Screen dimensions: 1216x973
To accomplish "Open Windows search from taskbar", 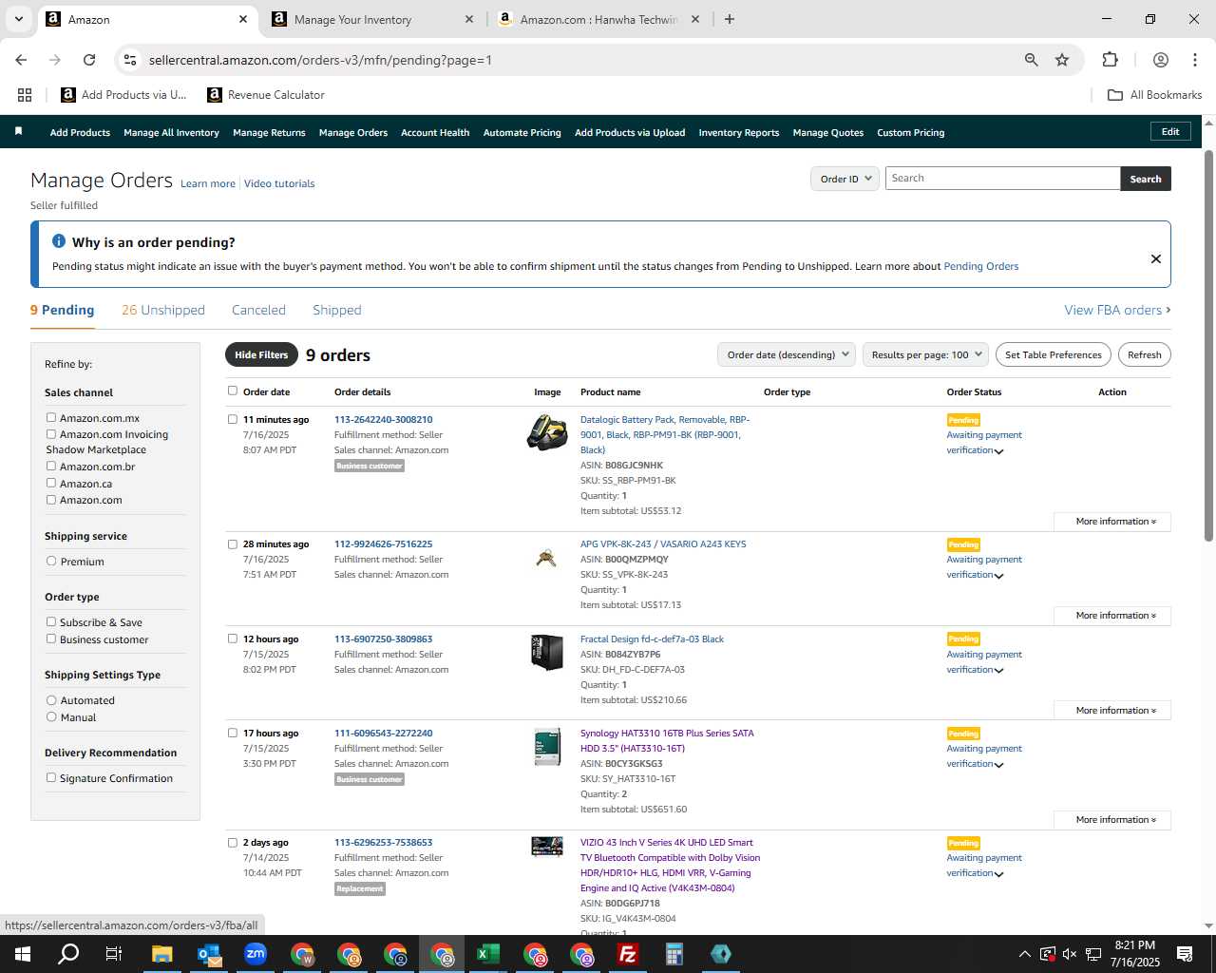I will pyautogui.click(x=68, y=954).
